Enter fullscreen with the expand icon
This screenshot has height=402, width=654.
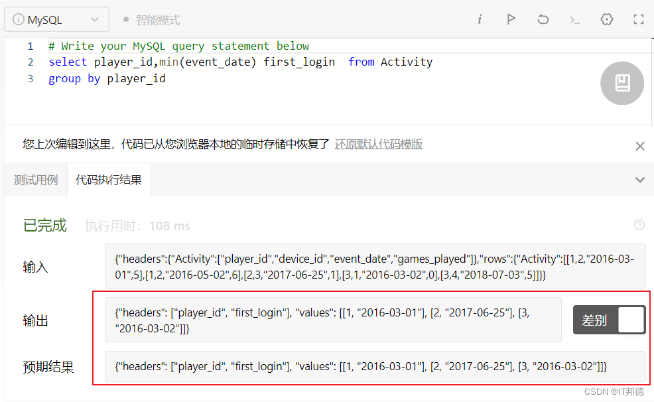(x=639, y=19)
